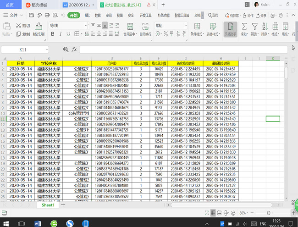This screenshot has height=227, width=298.
Task: Click the Document Assistant (文档助手) icon
Action: [230, 27]
